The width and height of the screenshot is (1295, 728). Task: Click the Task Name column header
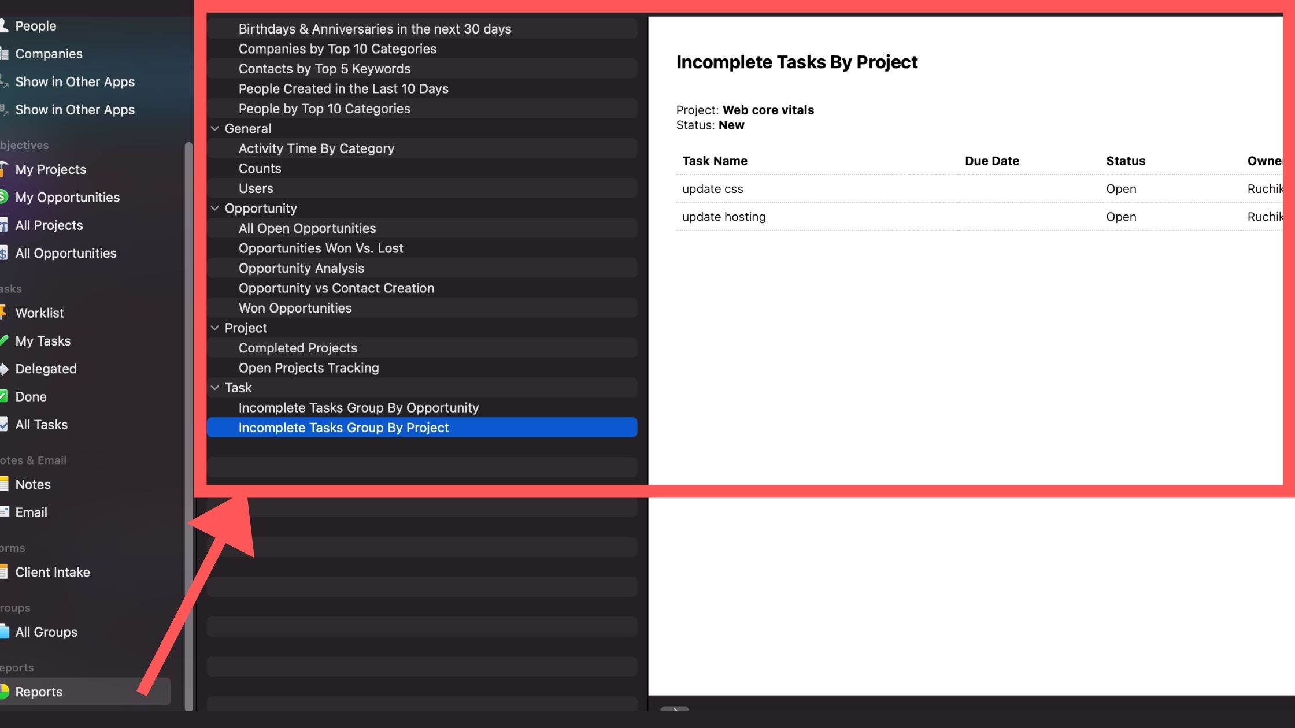715,161
